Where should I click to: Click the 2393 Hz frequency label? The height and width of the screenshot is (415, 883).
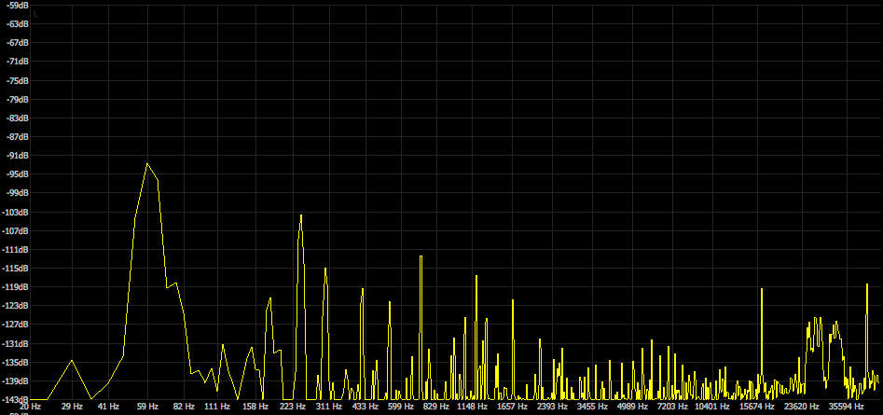[x=552, y=406]
